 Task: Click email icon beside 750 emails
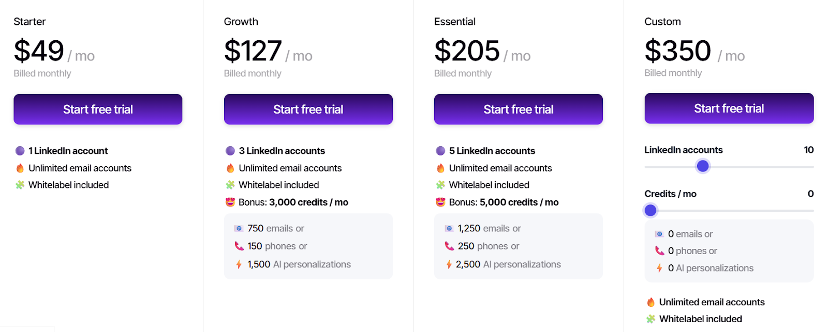(239, 228)
